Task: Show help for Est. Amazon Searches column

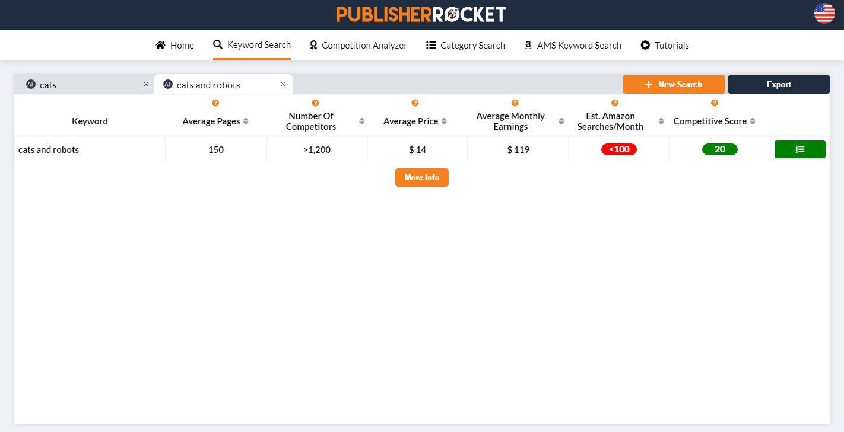Action: coord(614,103)
